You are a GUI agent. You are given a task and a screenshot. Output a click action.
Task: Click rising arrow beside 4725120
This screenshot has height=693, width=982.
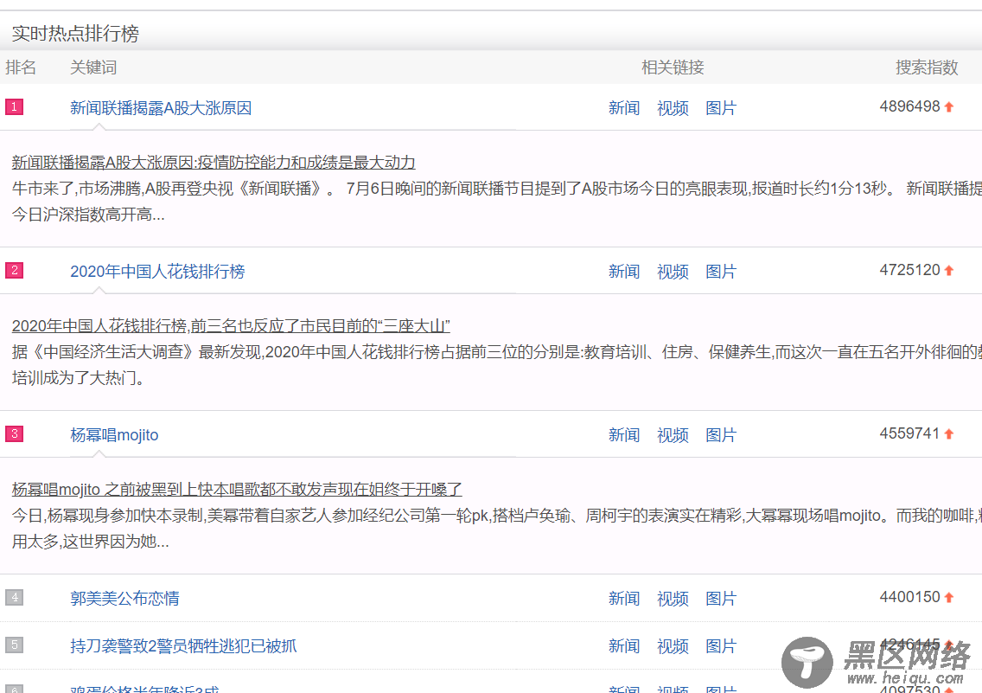pyautogui.click(x=949, y=271)
